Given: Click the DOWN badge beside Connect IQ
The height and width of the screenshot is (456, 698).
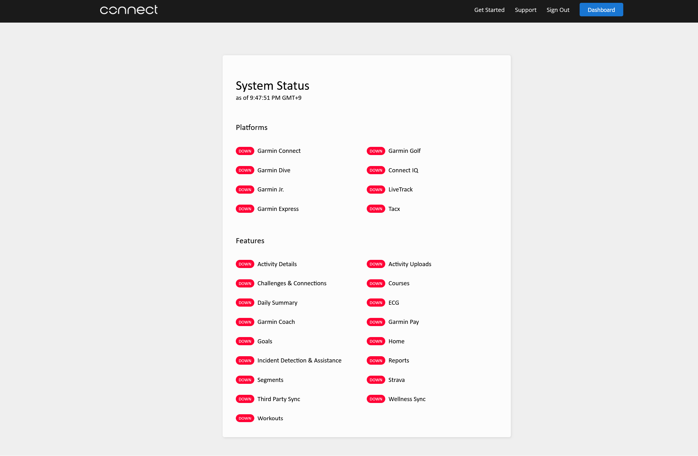Looking at the screenshot, I should tap(376, 170).
